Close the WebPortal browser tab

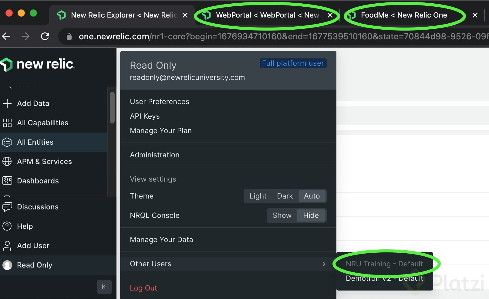(330, 15)
